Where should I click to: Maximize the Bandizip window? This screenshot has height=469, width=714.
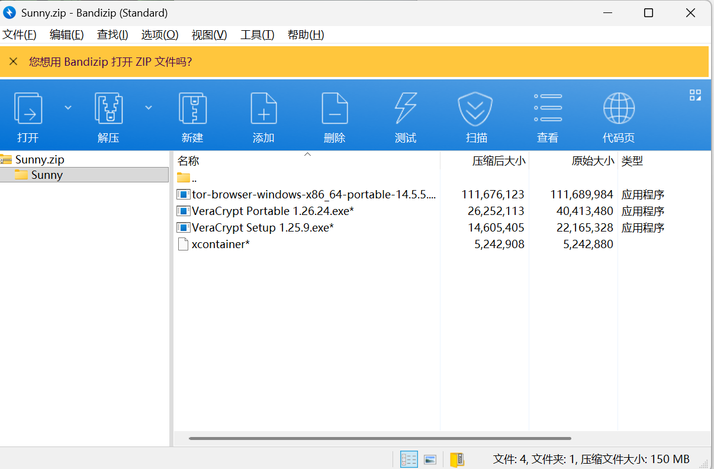coord(648,12)
